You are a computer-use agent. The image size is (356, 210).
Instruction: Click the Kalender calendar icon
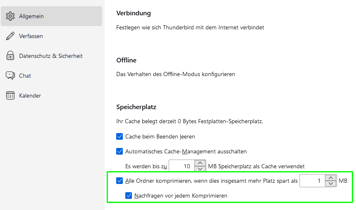[10, 95]
